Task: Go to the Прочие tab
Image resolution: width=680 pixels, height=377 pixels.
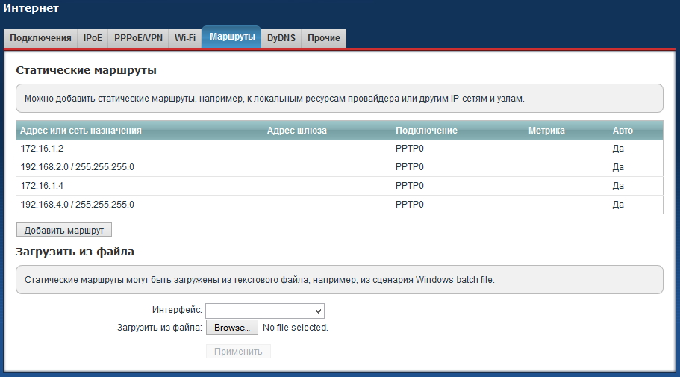Action: [x=323, y=38]
